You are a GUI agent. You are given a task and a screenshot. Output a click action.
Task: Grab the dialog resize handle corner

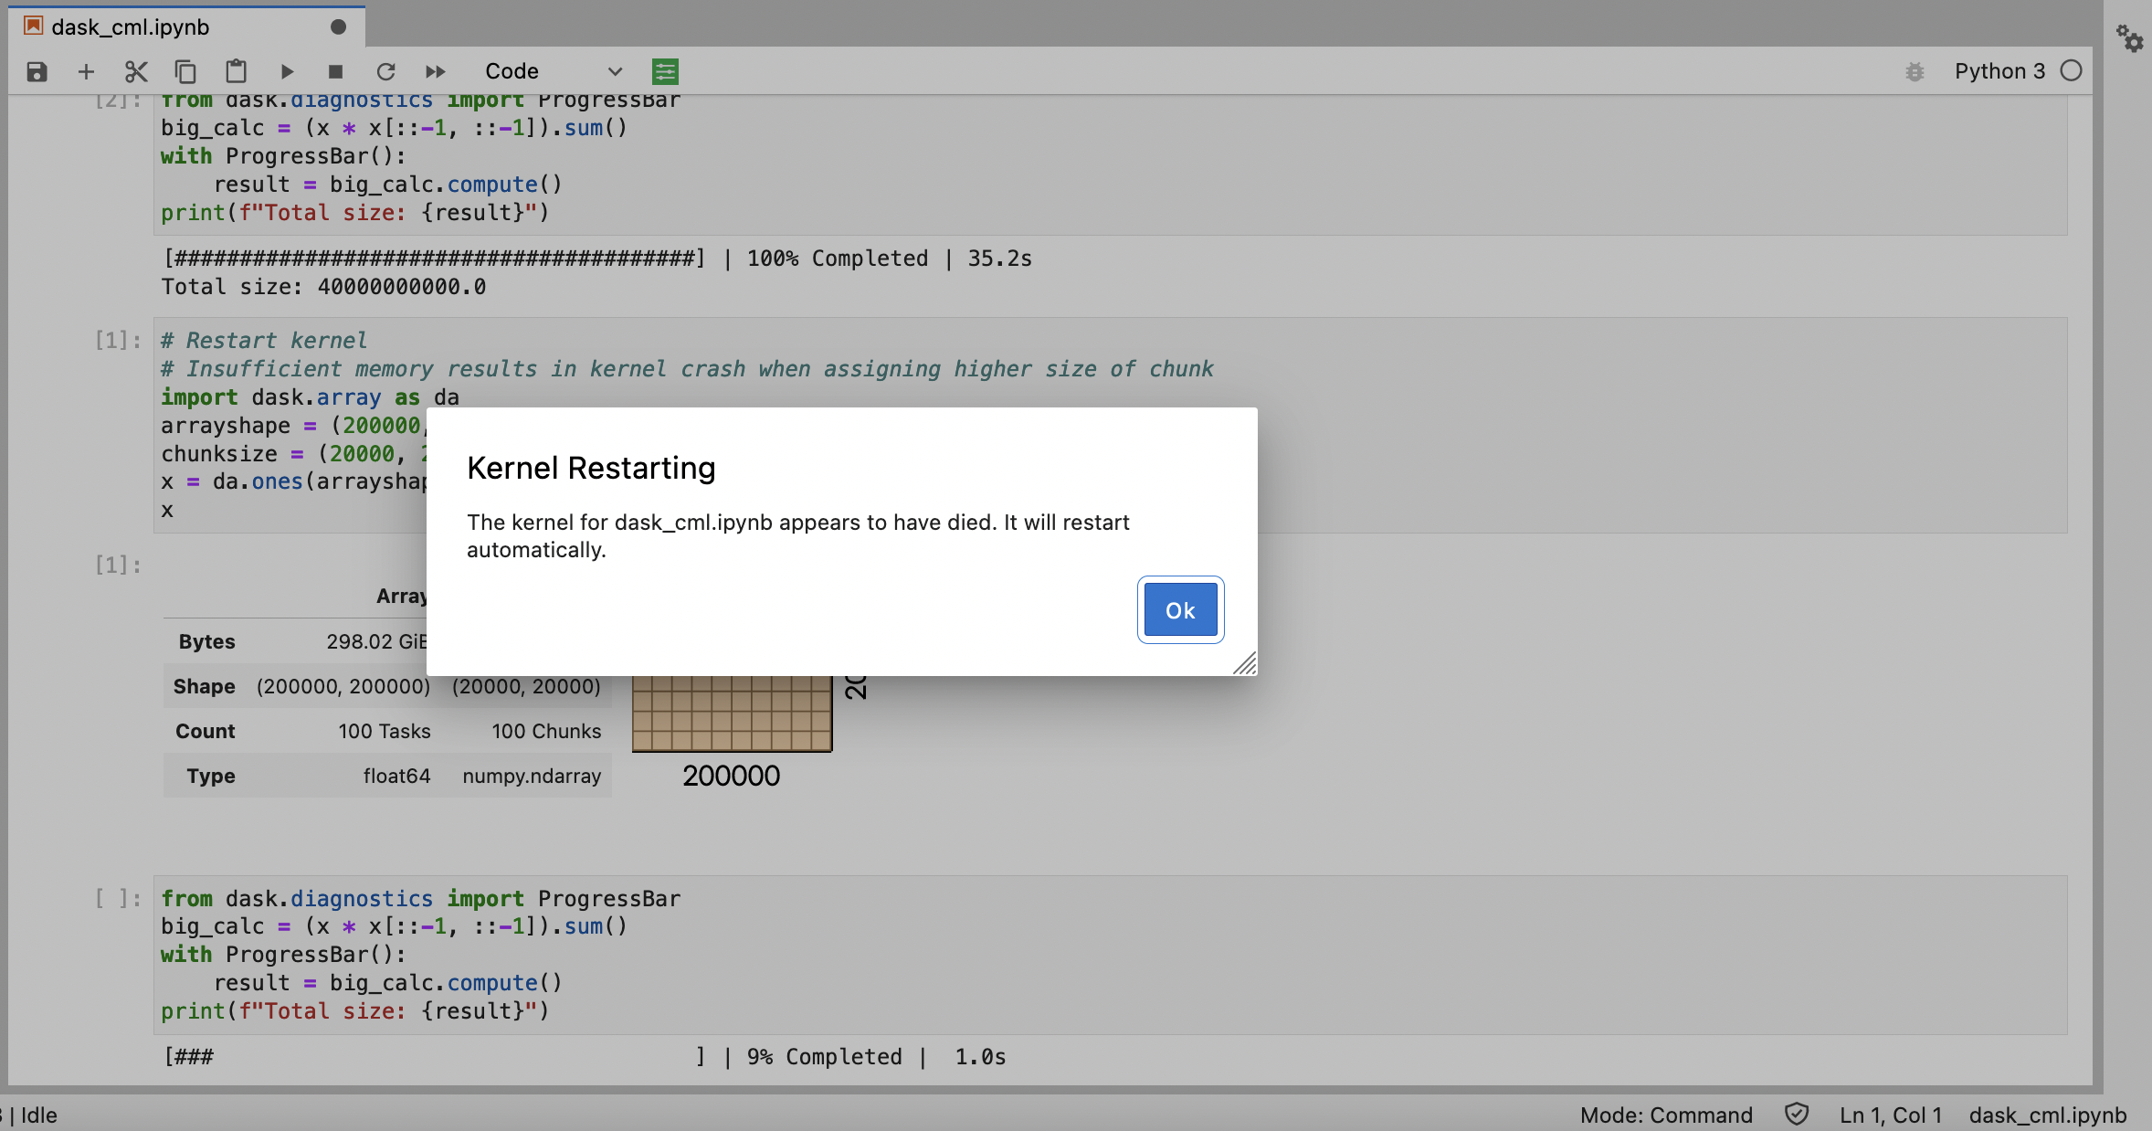(1245, 664)
